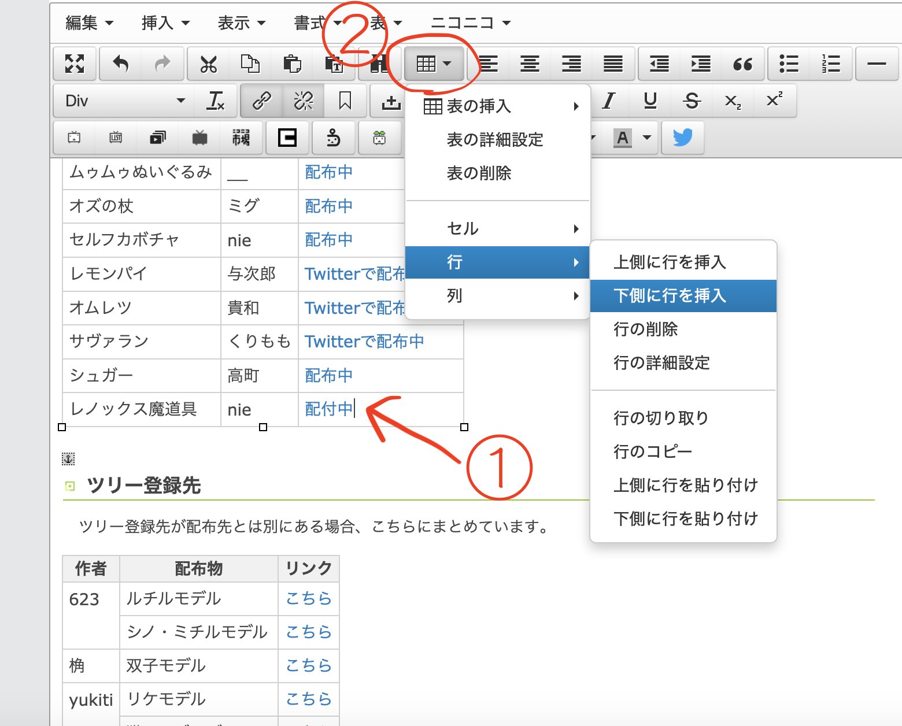Open こちら link for リケモデル

(309, 699)
